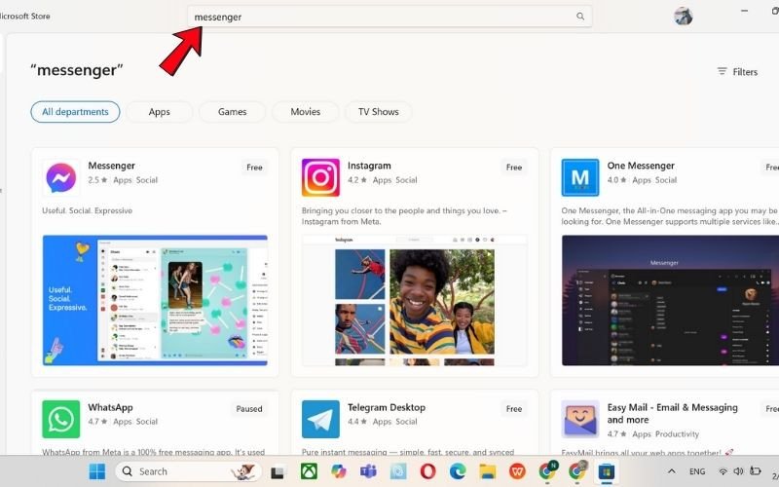
Task: Open the One Messenger screenshot preview
Action: tap(670, 300)
